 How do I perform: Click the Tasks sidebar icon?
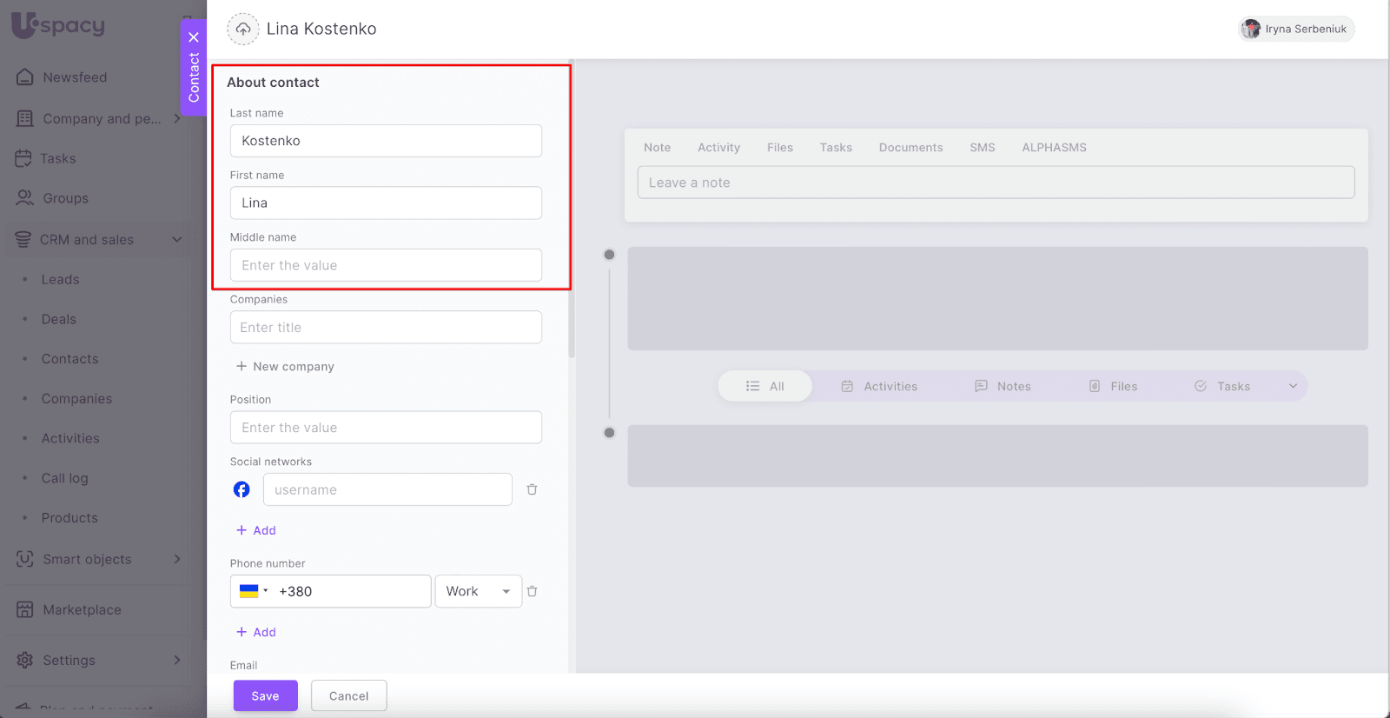click(x=24, y=158)
